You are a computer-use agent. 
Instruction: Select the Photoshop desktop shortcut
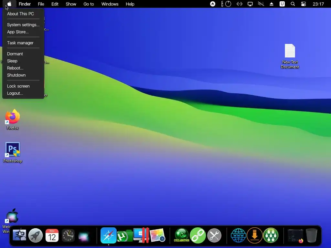point(13,152)
